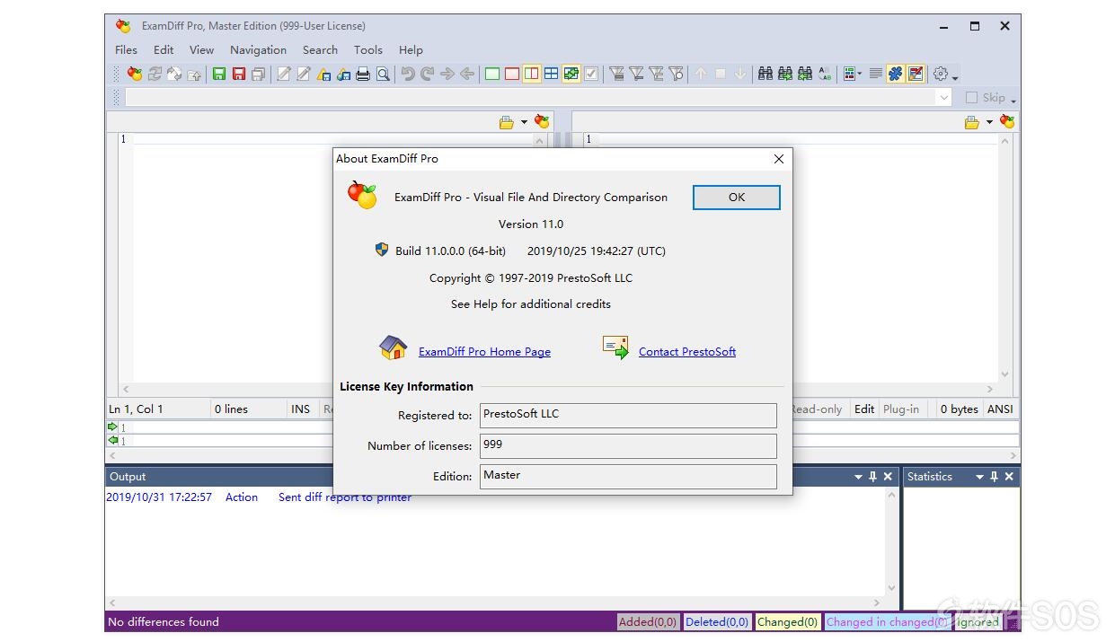Click the left pane apple compare icon
This screenshot has height=642, width=1115.
coord(542,121)
